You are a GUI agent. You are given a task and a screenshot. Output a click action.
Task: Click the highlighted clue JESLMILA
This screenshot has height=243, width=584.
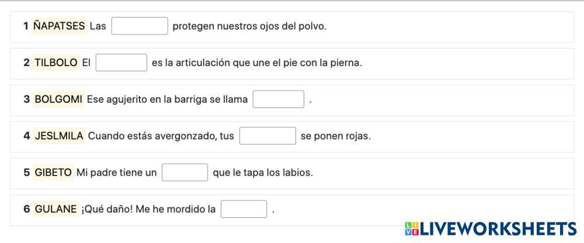[x=59, y=136]
